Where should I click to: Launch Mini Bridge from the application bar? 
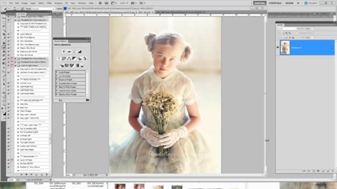(106, 3)
